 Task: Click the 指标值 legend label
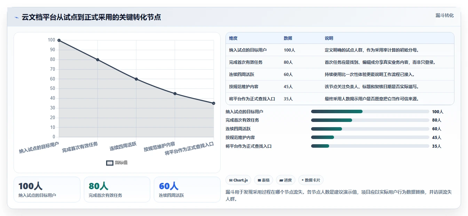pos(121,163)
